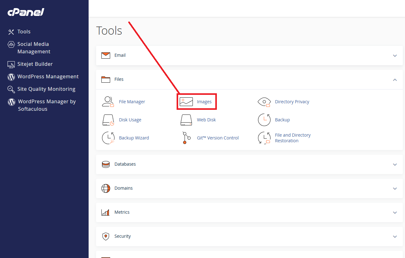Screen dimensions: 405x258
Task: Click the Git Version Control link
Action: point(218,138)
